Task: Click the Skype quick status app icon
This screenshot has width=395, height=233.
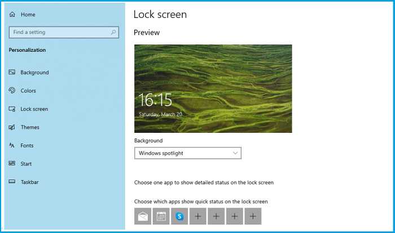Action: pyautogui.click(x=179, y=216)
